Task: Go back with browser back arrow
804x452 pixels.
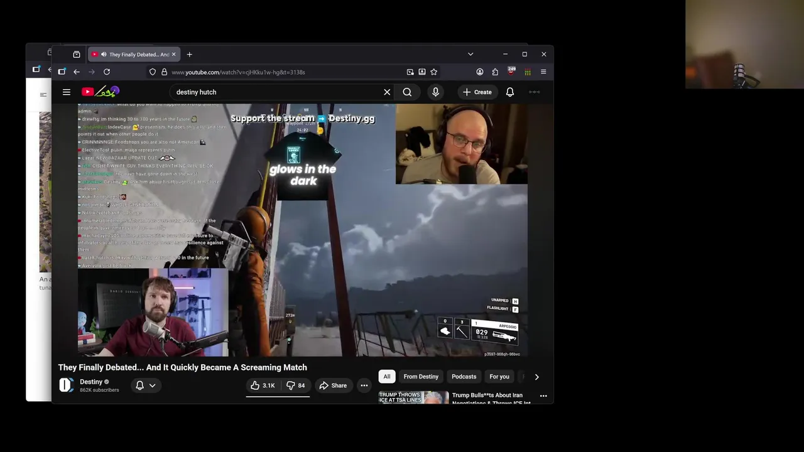Action: tap(77, 72)
